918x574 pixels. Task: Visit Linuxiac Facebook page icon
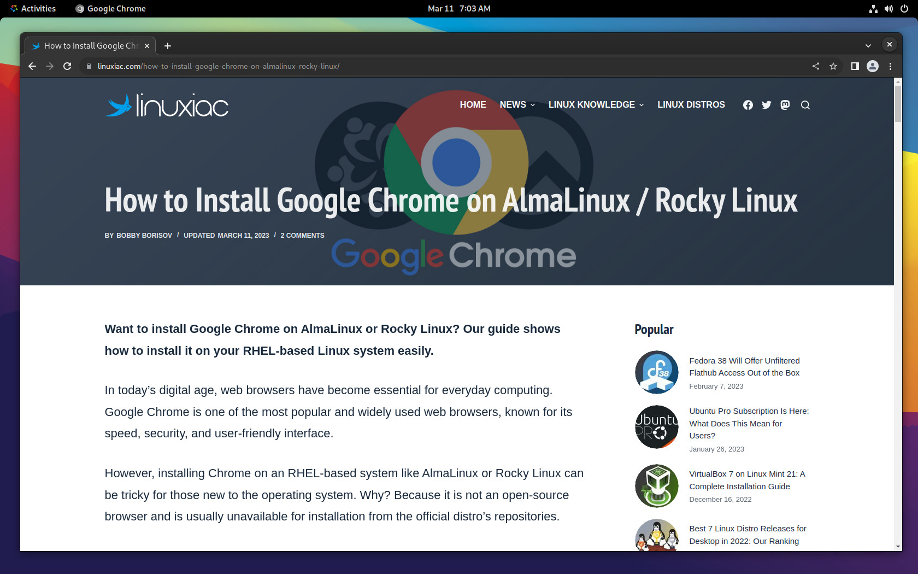tap(748, 105)
